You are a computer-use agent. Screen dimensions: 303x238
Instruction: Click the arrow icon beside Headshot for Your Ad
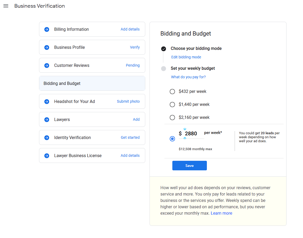47,102
